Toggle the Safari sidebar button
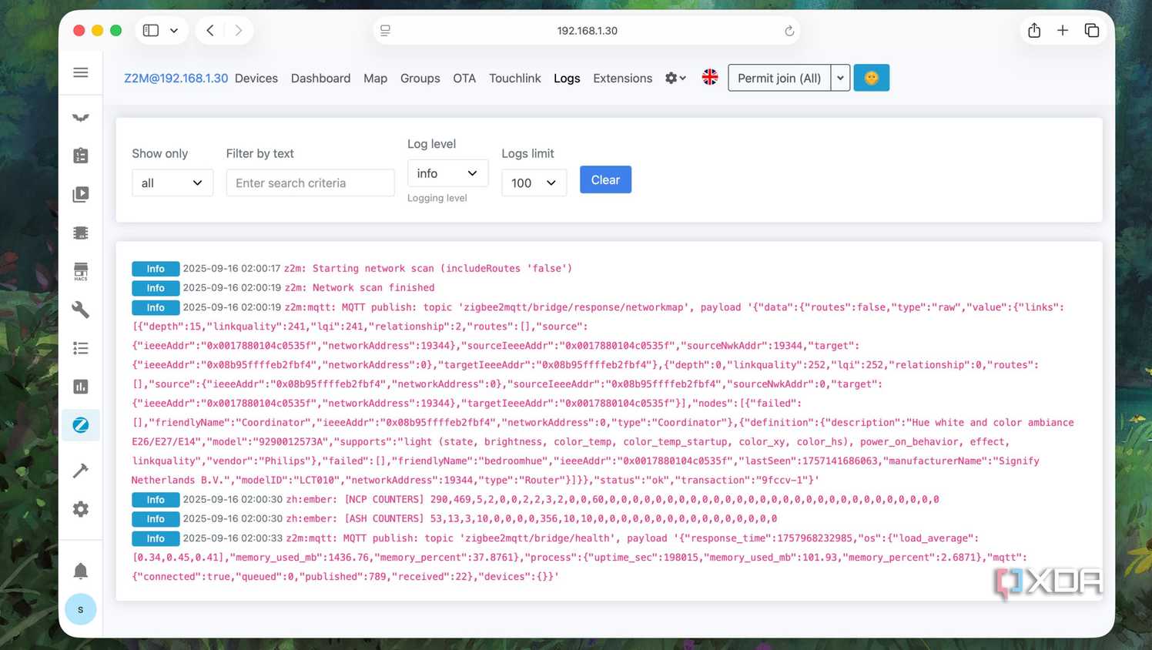1152x650 pixels. [151, 31]
